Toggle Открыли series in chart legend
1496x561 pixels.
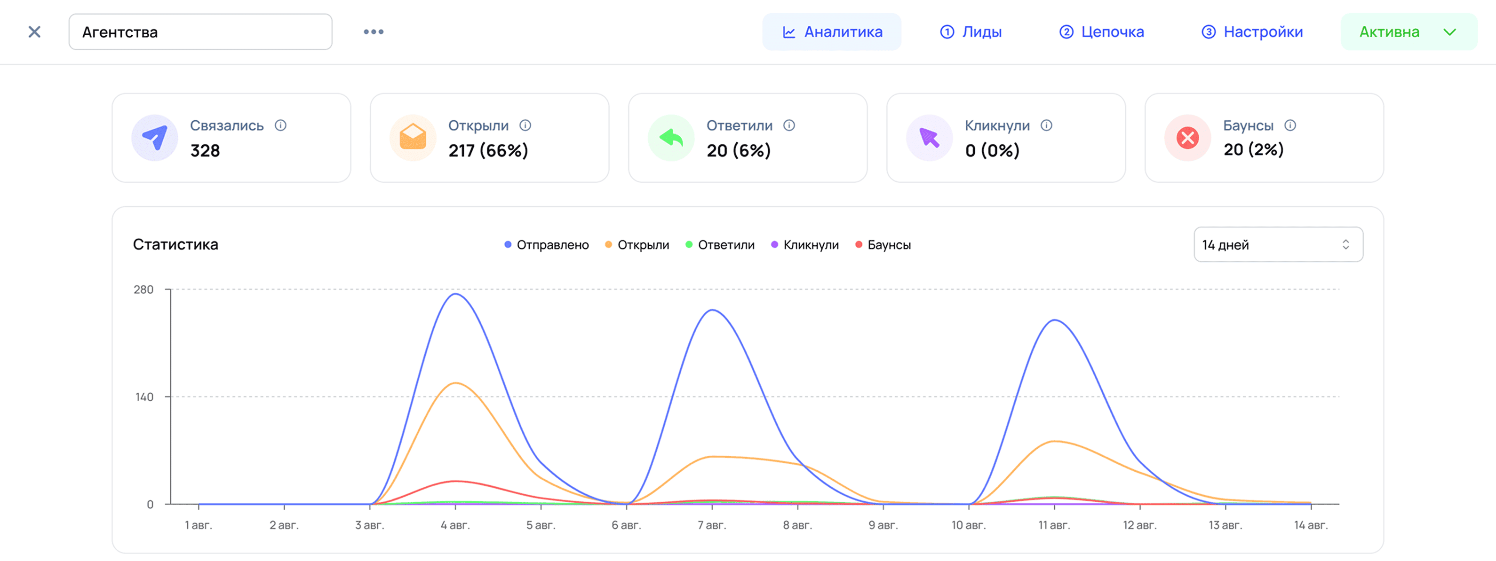(x=637, y=245)
